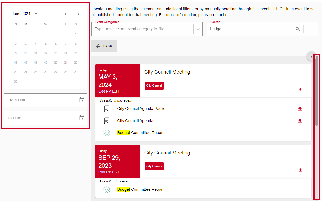
Task: Open To Date calendar picker icon
Action: [x=82, y=118]
